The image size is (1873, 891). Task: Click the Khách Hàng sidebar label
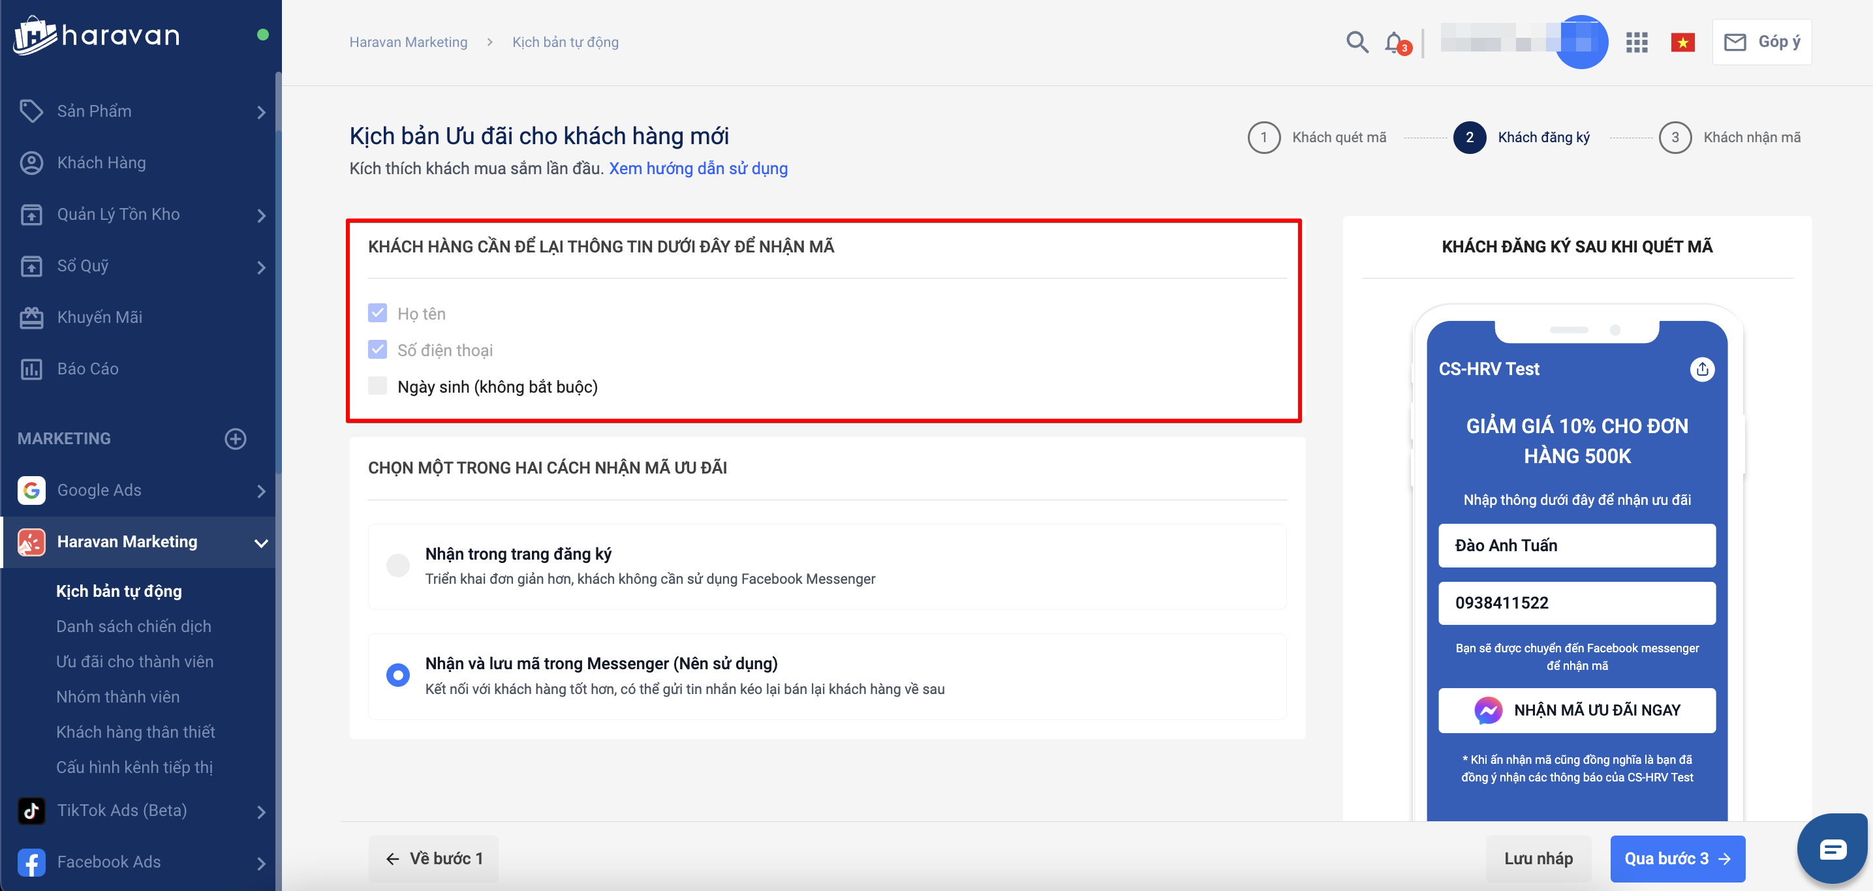(102, 163)
